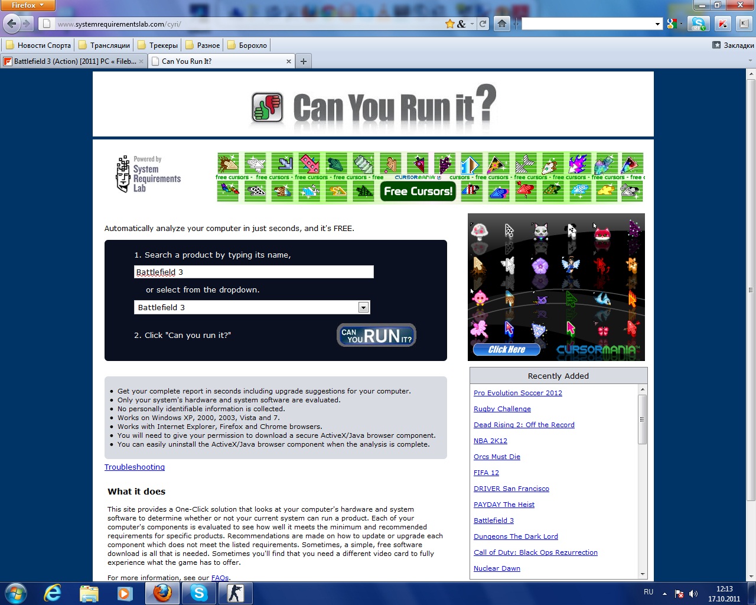756x605 pixels.
Task: Click the Kaspersky K toolbar icon
Action: coord(744,24)
